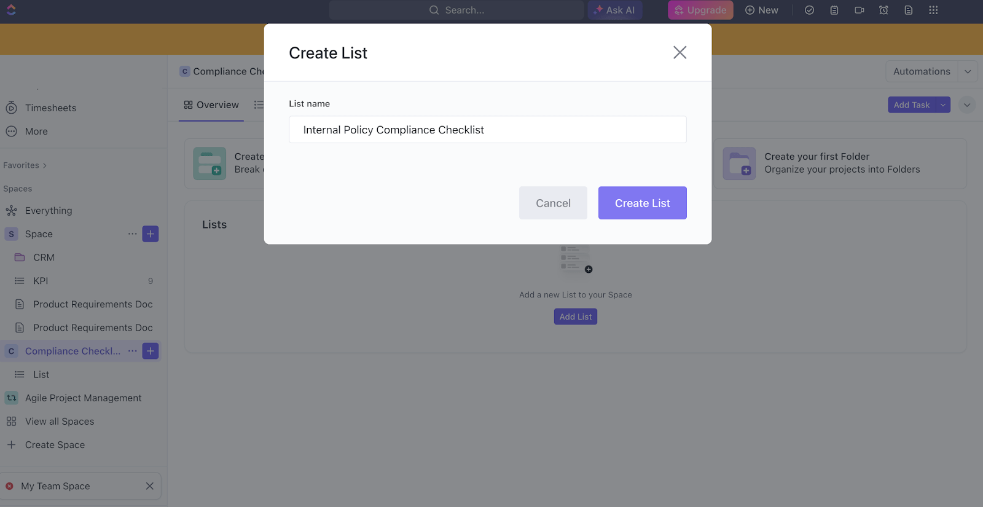Dismiss the My Team Space banner

[x=149, y=485]
